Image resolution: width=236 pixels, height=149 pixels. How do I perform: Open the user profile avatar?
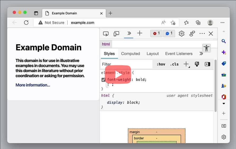tap(210, 23)
